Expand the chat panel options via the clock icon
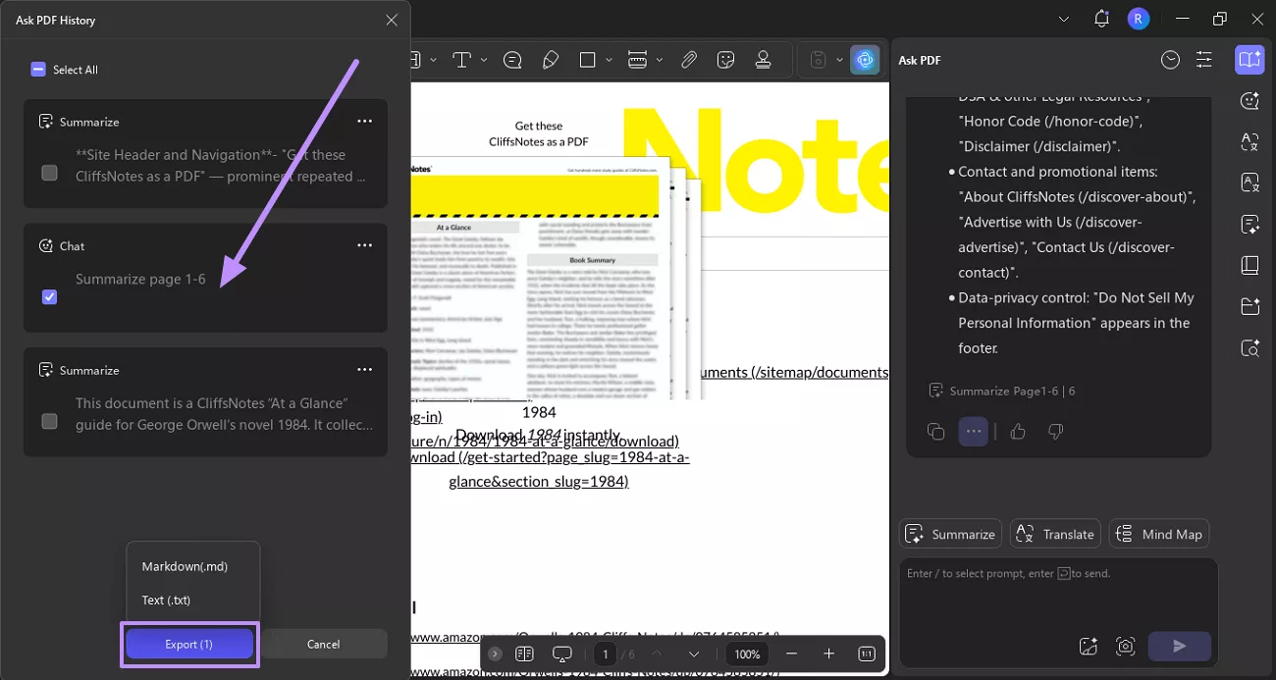1276x680 pixels. point(1170,60)
